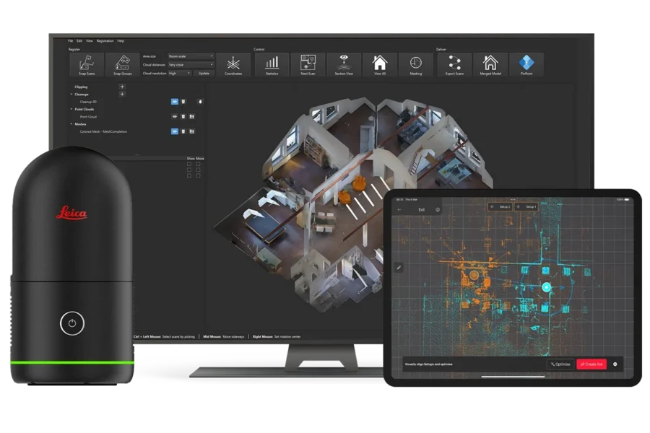Open the Area size dropdown

191,56
